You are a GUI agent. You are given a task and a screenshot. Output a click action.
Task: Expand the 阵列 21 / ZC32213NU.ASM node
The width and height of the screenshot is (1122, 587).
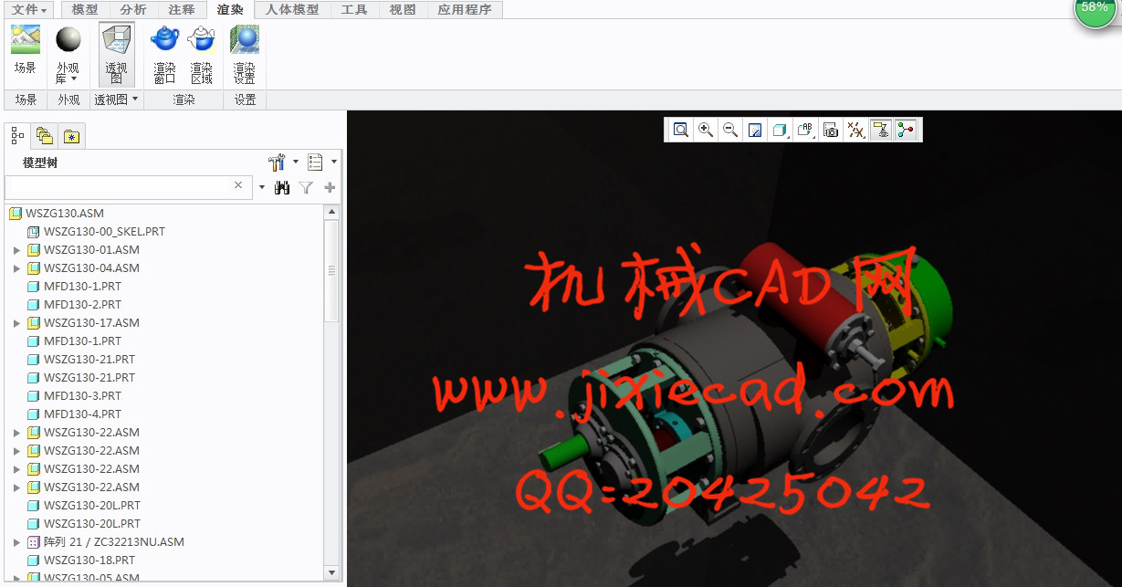click(16, 542)
